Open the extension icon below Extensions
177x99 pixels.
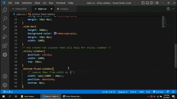(x=5, y=55)
